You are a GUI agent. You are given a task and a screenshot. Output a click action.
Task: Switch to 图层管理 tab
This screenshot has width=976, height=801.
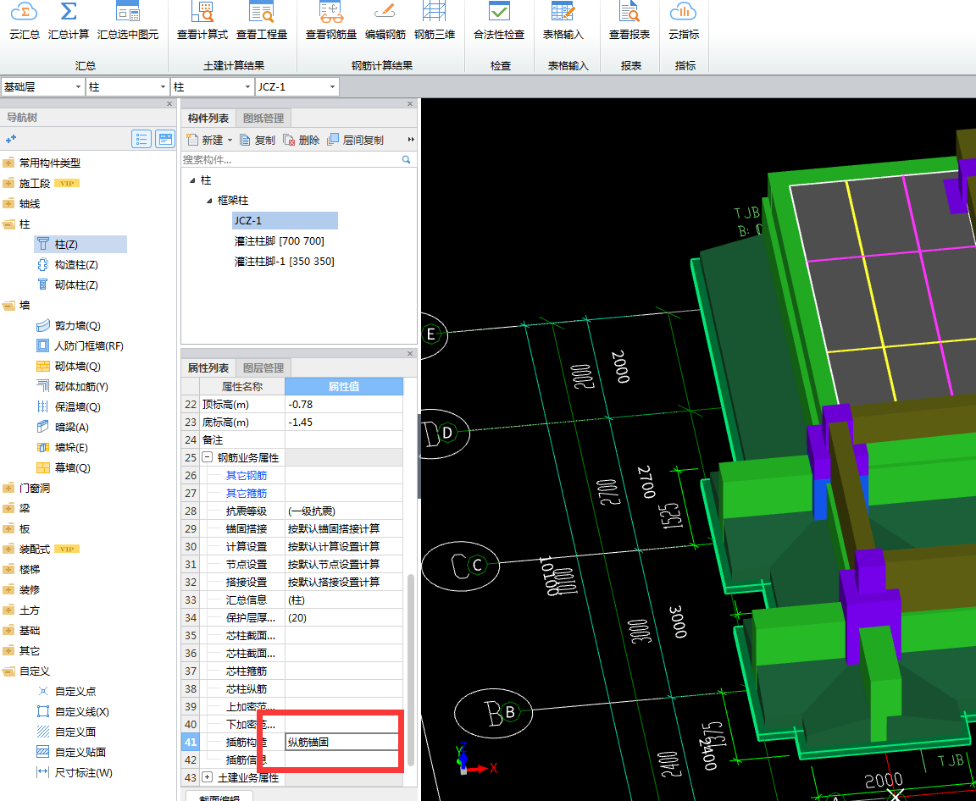pos(263,368)
